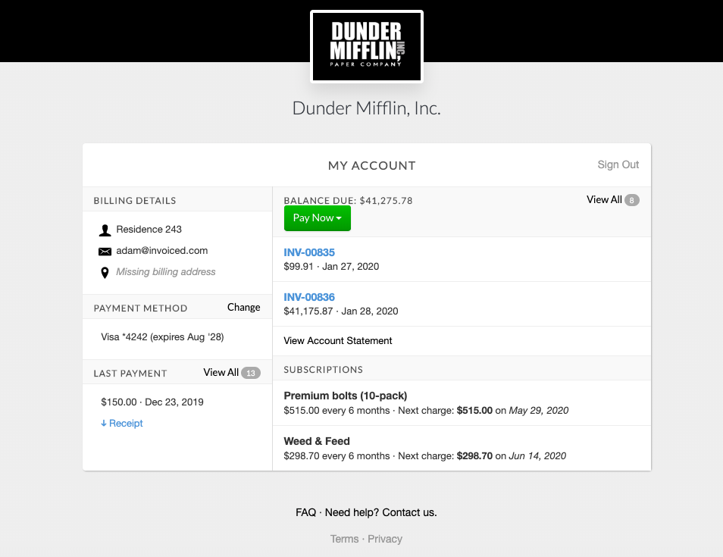View all payments in Last Payment section
723x557 pixels.
click(221, 372)
